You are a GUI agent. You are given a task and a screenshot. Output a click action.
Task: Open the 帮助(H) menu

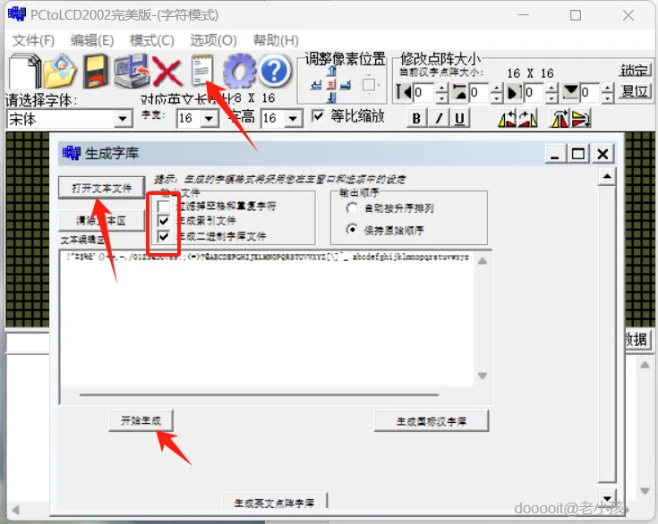276,40
